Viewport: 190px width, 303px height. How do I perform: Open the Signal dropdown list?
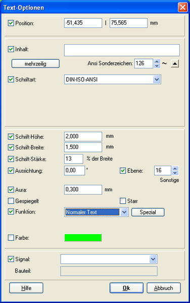click(153, 259)
